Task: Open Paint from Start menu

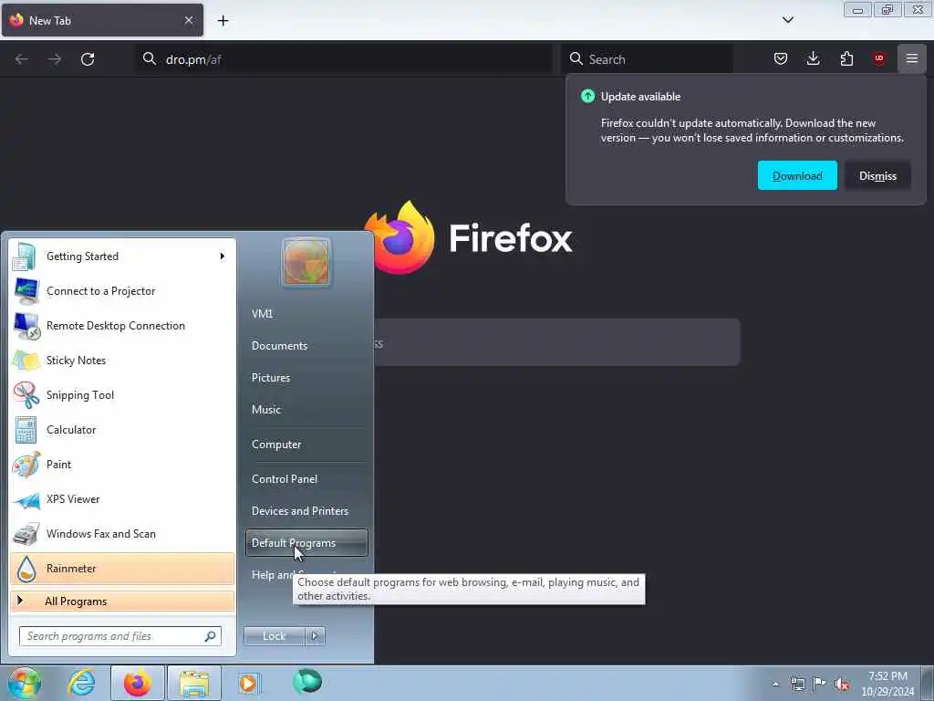Action: pyautogui.click(x=121, y=464)
